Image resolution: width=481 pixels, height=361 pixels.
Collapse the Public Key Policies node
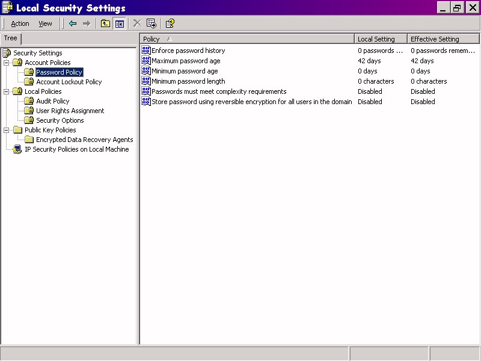(x=7, y=130)
